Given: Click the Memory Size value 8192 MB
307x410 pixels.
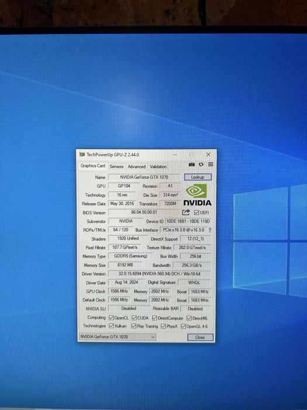Looking at the screenshot, I should pos(125,265).
